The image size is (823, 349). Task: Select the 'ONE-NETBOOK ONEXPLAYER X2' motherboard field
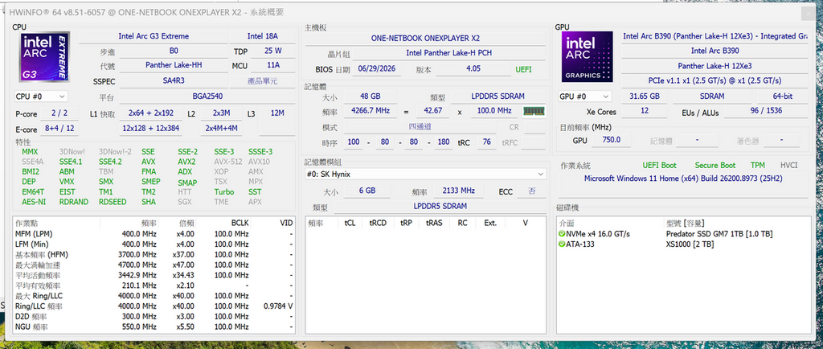pyautogui.click(x=425, y=39)
